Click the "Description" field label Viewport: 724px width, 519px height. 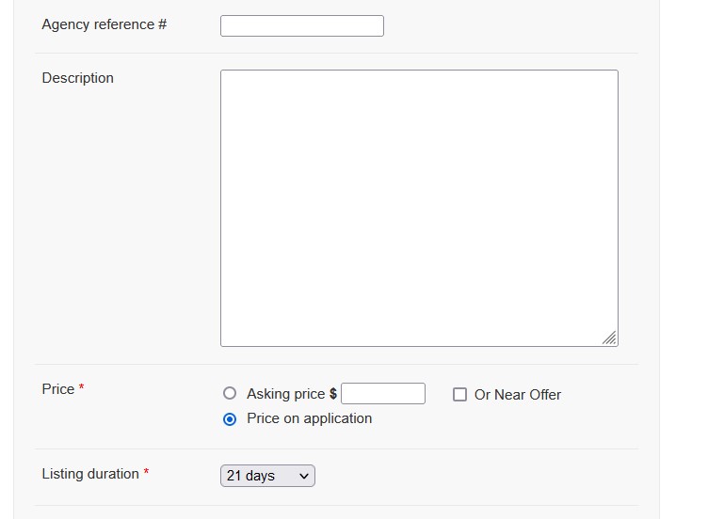pyautogui.click(x=77, y=78)
